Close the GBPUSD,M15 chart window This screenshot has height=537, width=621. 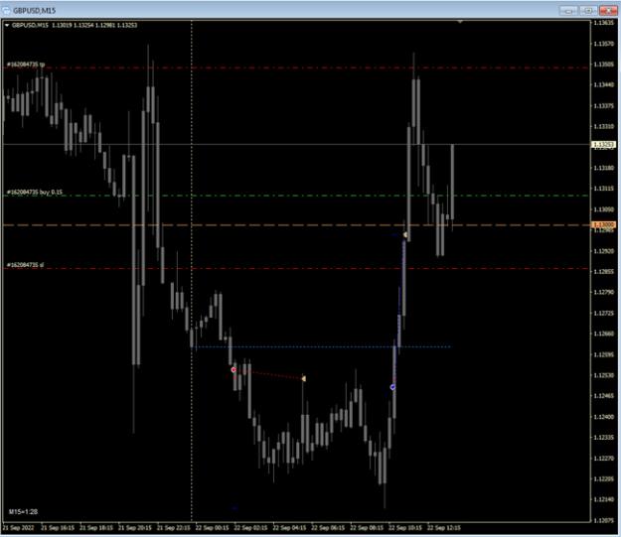click(x=608, y=11)
